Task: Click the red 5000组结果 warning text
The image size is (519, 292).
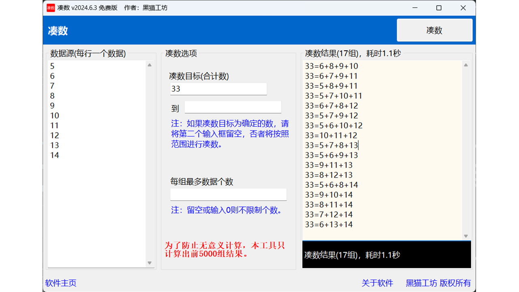Action: point(225,250)
